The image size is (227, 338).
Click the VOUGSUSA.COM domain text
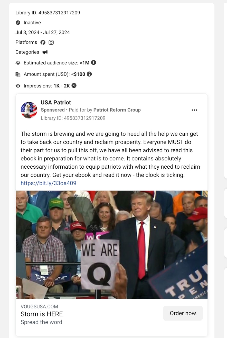39,306
